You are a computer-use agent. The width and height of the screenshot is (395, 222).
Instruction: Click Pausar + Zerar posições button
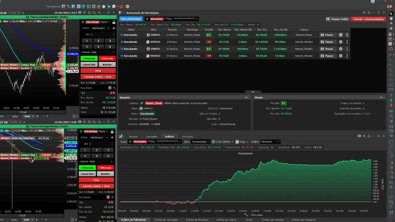click(368, 19)
